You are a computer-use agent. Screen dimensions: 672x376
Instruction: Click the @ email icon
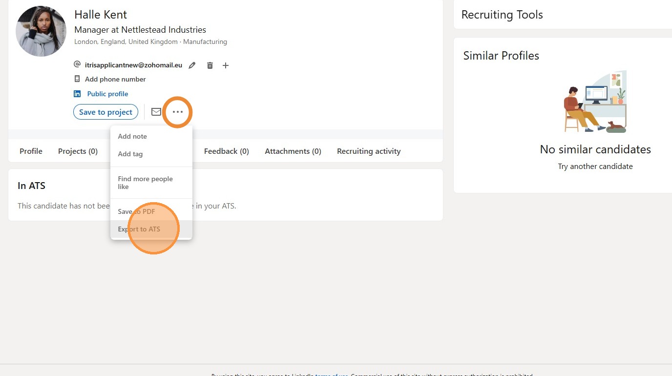tap(77, 64)
